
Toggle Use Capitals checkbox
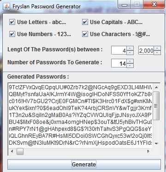(85, 22)
